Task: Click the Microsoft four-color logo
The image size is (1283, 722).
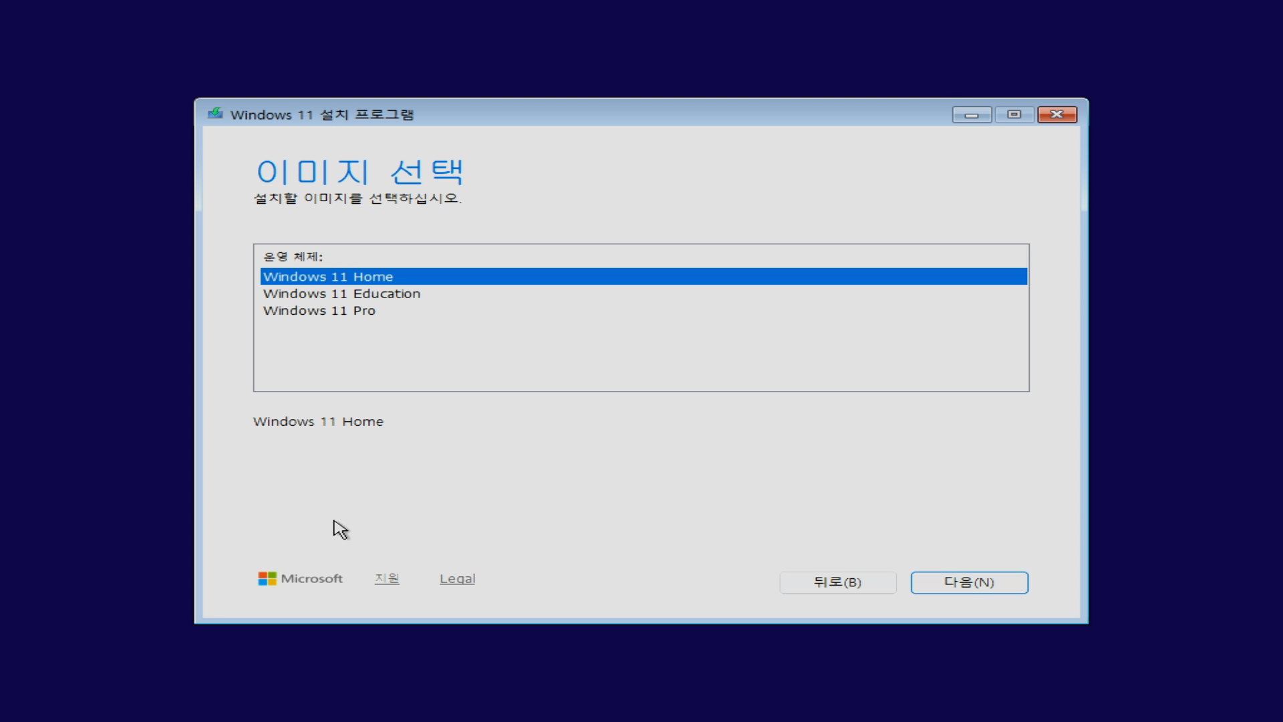Action: click(x=267, y=579)
